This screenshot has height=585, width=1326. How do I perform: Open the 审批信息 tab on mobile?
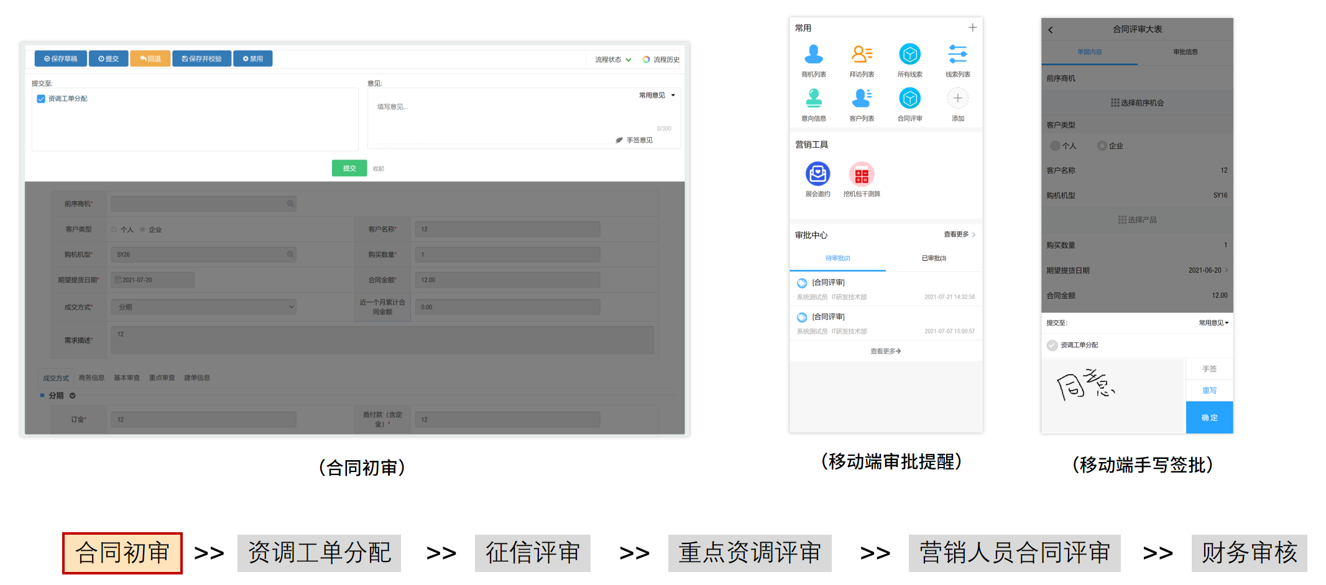(x=1186, y=52)
